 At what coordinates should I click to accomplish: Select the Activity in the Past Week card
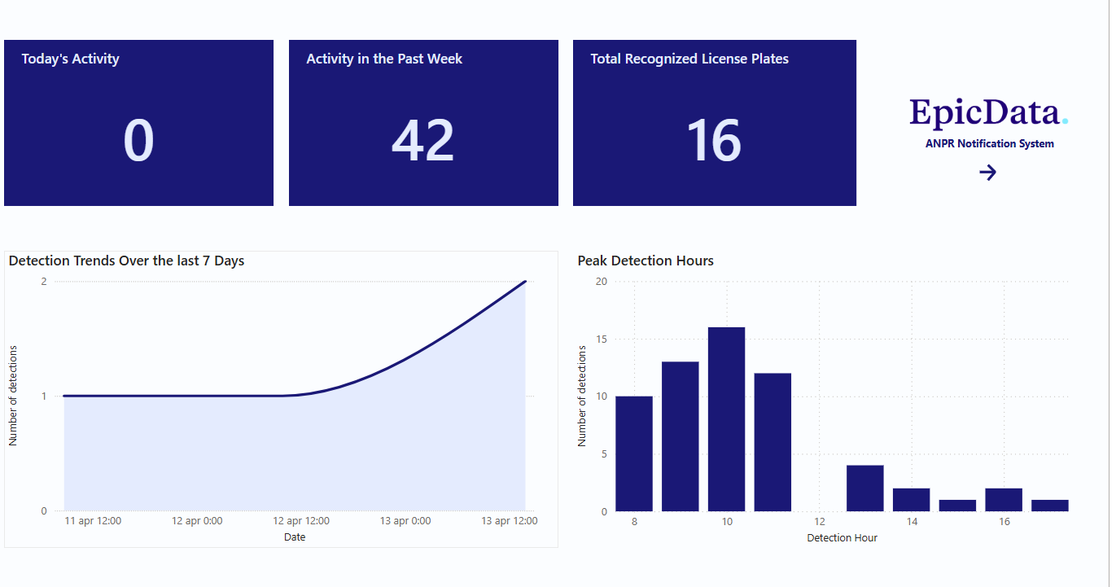(x=423, y=123)
